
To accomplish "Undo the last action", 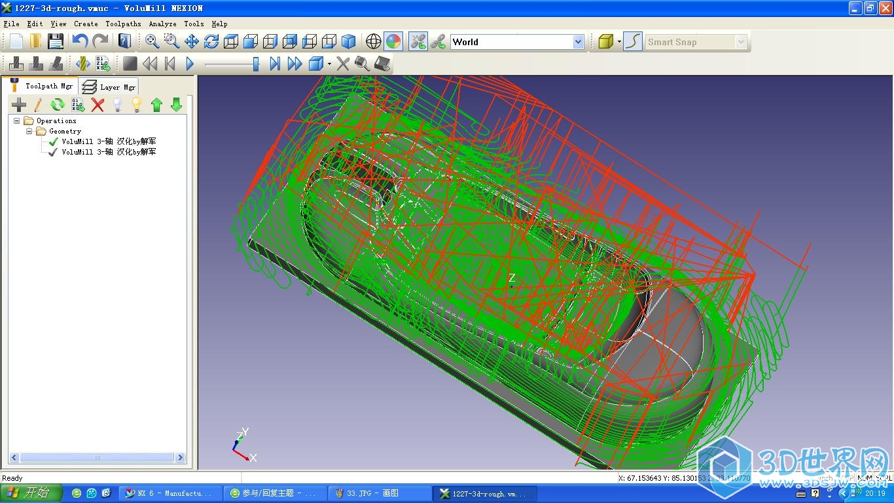I will pyautogui.click(x=80, y=41).
